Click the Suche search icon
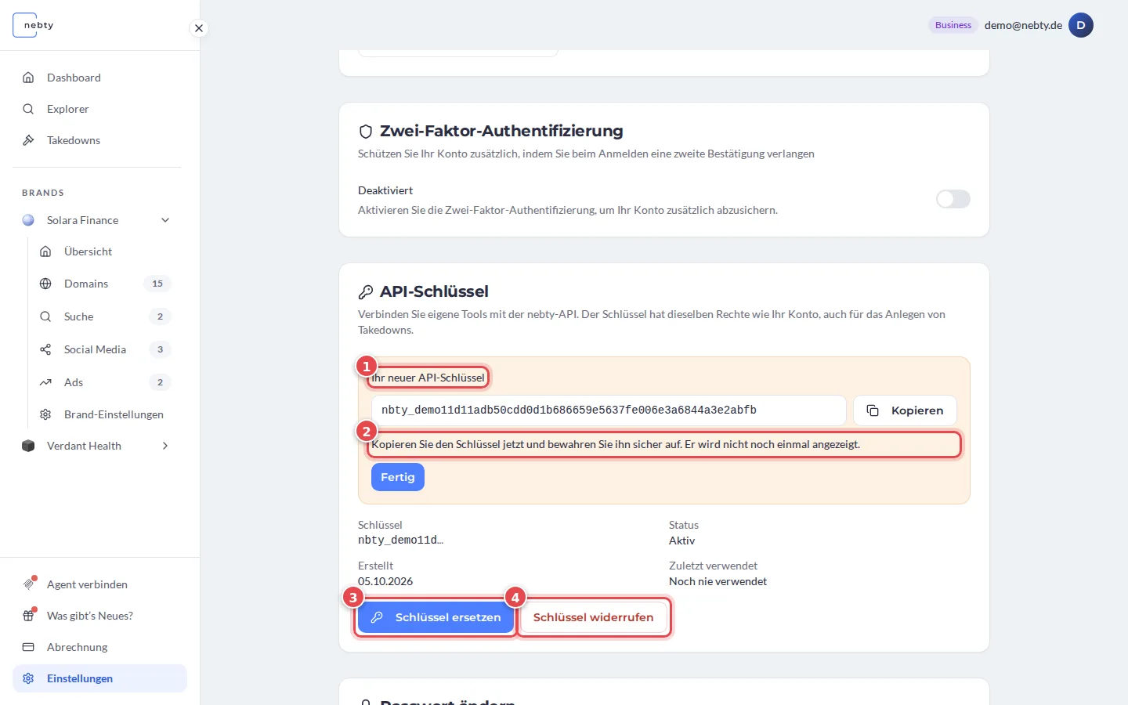 (45, 316)
